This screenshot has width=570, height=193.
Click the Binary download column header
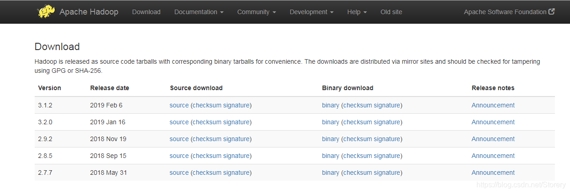[348, 88]
